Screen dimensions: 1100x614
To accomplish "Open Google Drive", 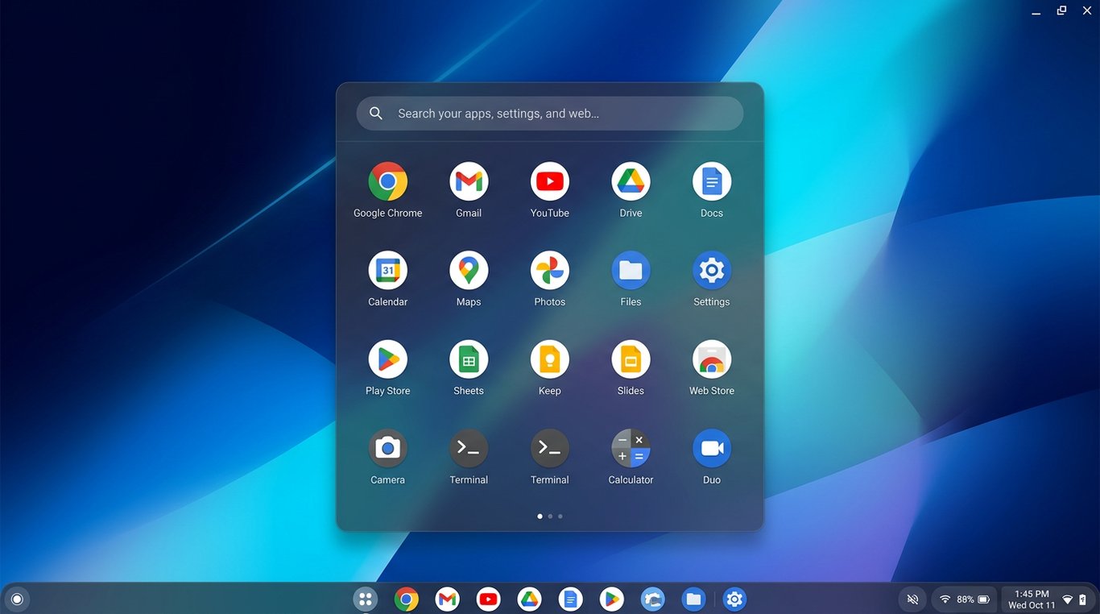I will point(631,180).
